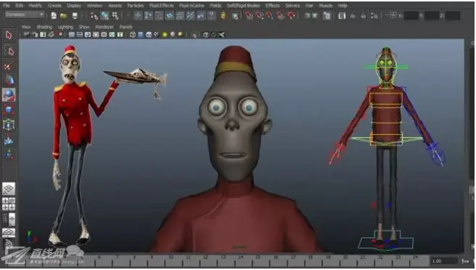
Task: Select the Soft Modification tool
Action: 9,140
